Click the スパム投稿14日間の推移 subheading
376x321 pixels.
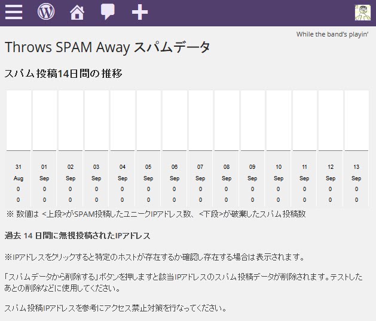(63, 74)
